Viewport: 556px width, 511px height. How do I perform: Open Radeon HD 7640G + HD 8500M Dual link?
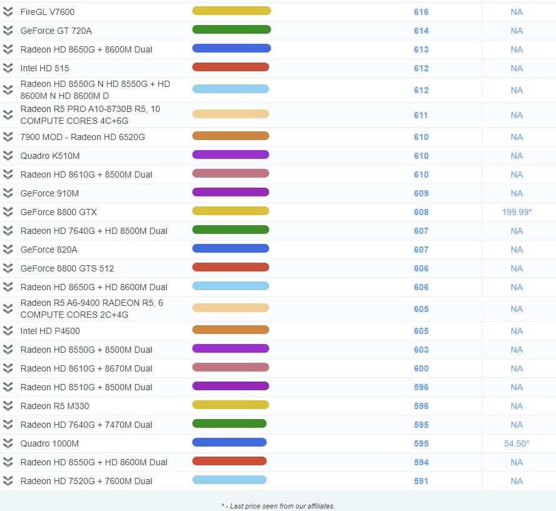pos(94,231)
